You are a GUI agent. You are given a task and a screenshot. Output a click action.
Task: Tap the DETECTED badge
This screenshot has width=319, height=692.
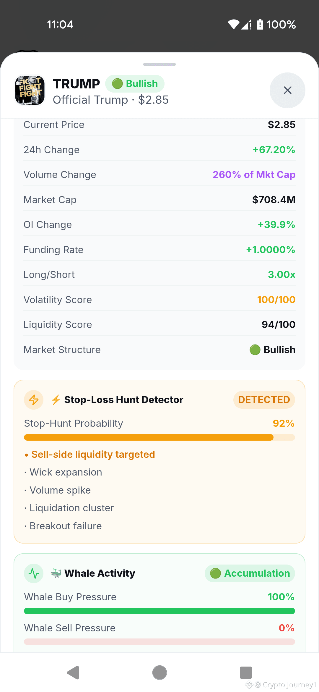[264, 400]
